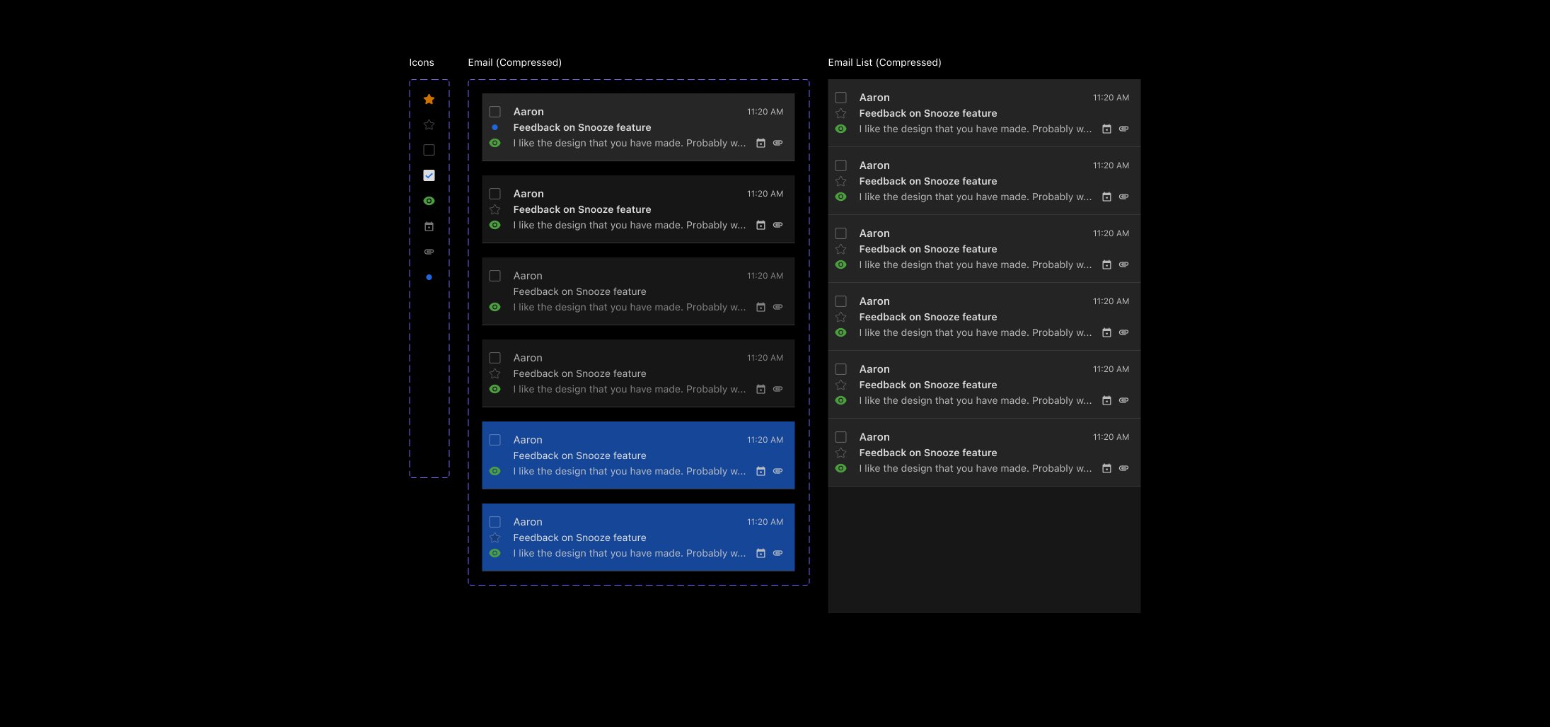1550x727 pixels.
Task: Star the last blue selected email card
Action: click(x=495, y=537)
